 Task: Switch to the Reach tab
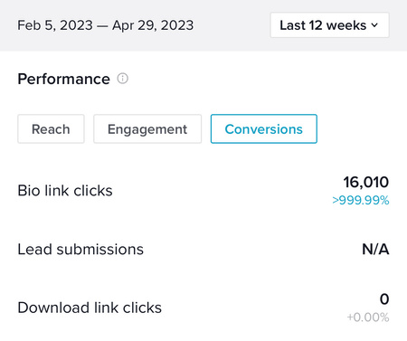(x=51, y=128)
